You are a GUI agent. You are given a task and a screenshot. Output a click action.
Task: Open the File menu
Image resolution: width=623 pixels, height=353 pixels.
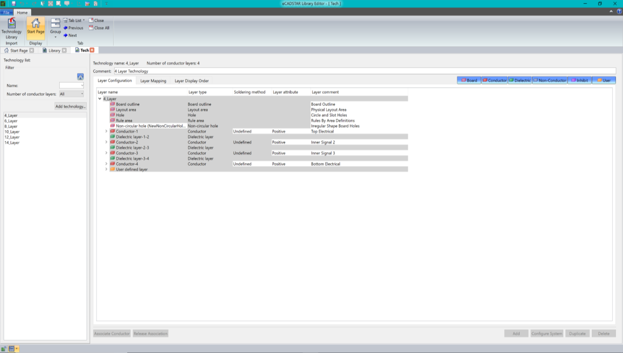coord(7,12)
